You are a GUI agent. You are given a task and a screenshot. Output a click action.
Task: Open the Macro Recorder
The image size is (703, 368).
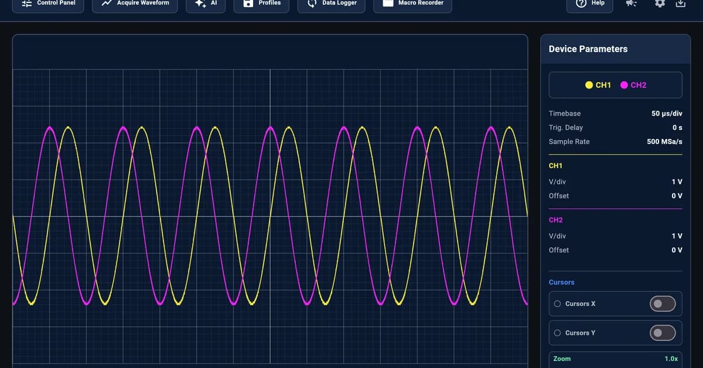click(x=413, y=4)
